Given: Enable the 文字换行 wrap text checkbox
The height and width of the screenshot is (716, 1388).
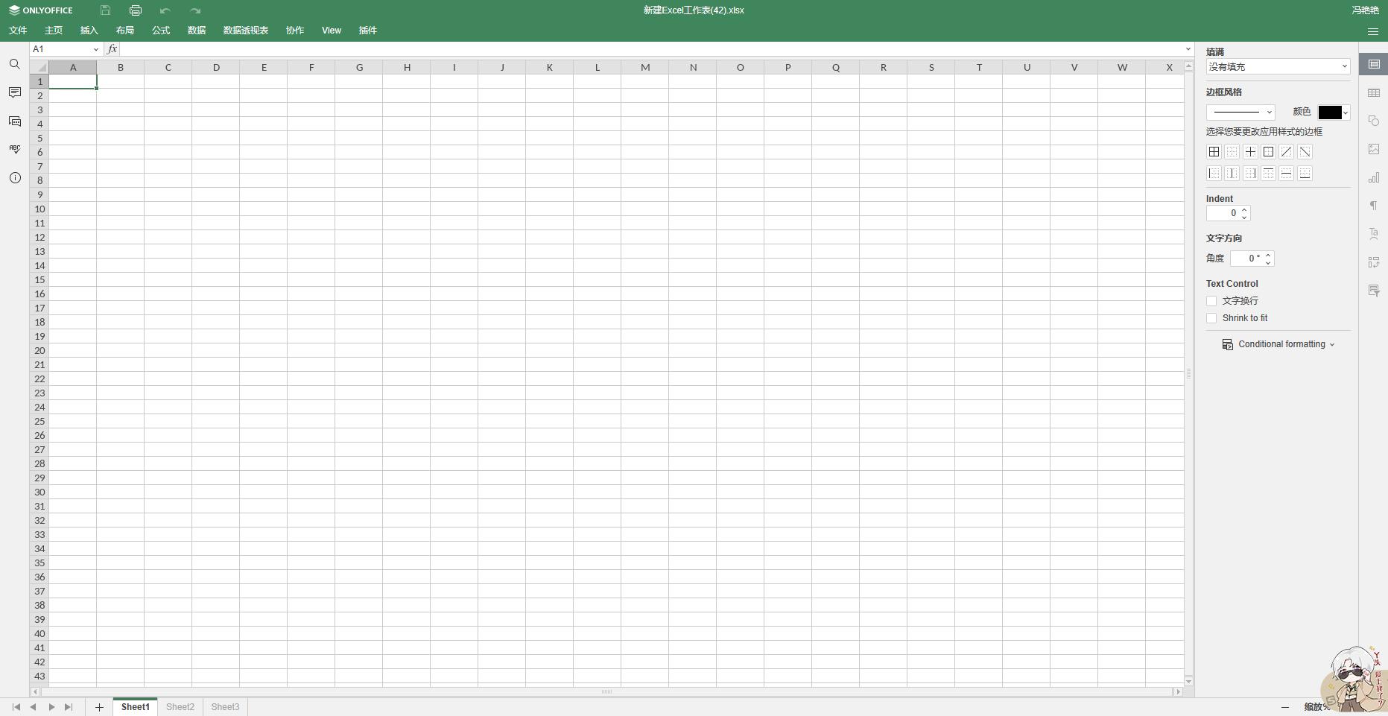Looking at the screenshot, I should click(1211, 301).
